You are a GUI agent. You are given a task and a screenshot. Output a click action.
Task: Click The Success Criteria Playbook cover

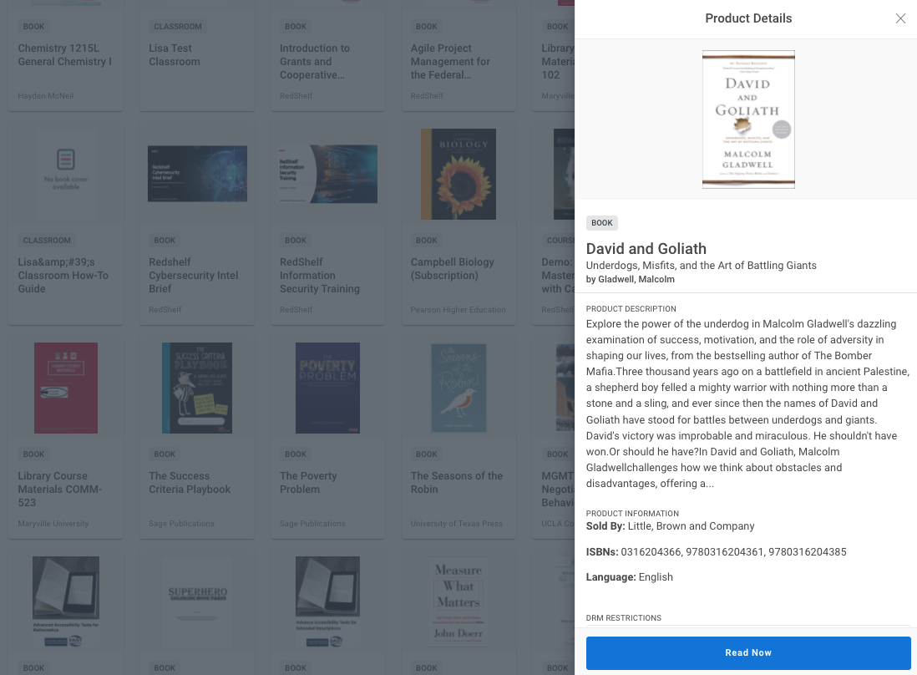click(197, 388)
